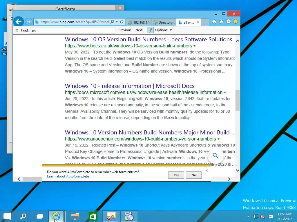This screenshot has height=222, width=297.
Task: Click the forward navigation arrow
Action: click(x=29, y=22)
